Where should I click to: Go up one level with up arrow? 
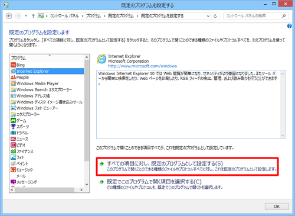pos(33,16)
